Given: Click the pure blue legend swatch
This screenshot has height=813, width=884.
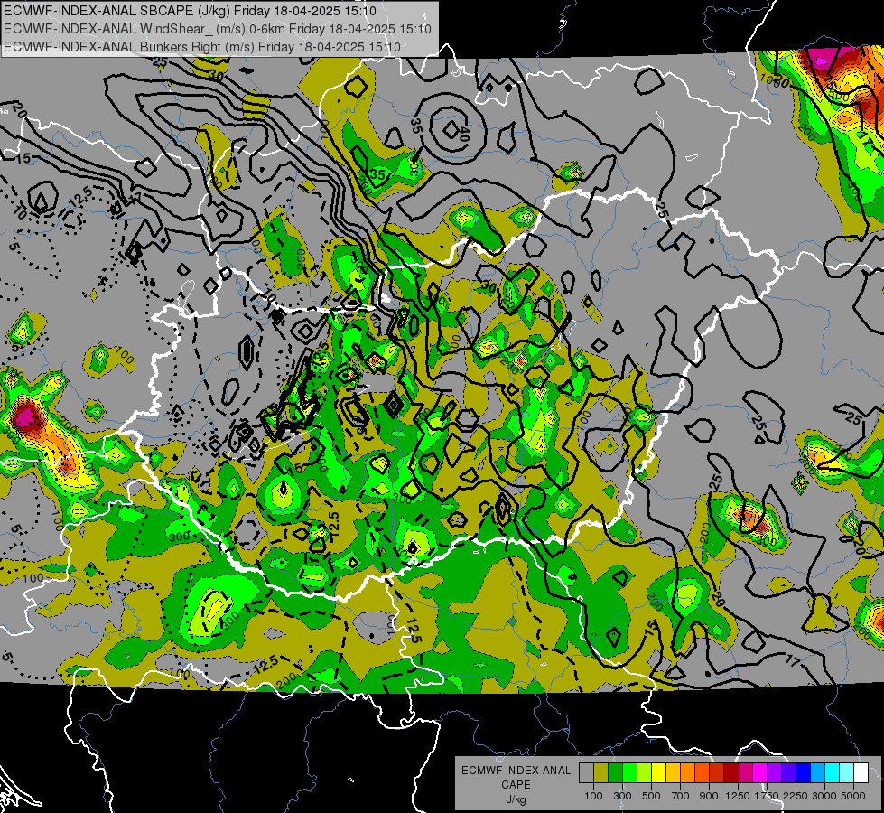Looking at the screenshot, I should click(804, 772).
